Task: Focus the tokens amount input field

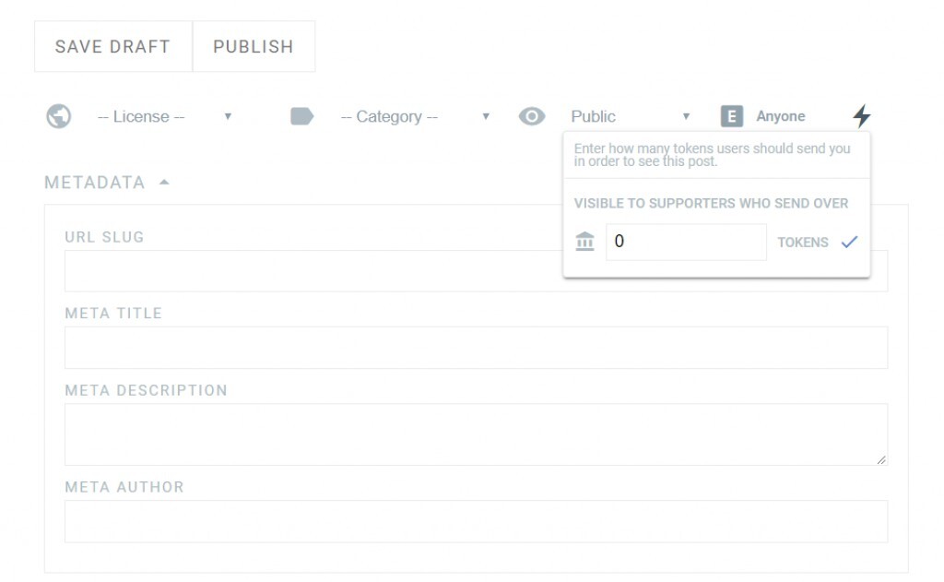Action: click(x=686, y=242)
